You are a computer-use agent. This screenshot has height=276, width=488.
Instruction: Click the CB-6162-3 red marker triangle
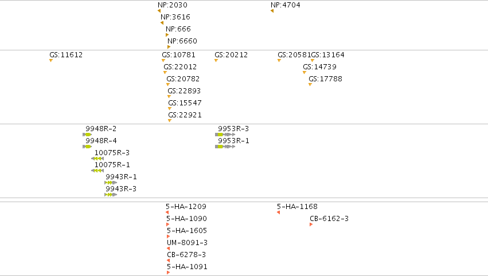pos(311,224)
